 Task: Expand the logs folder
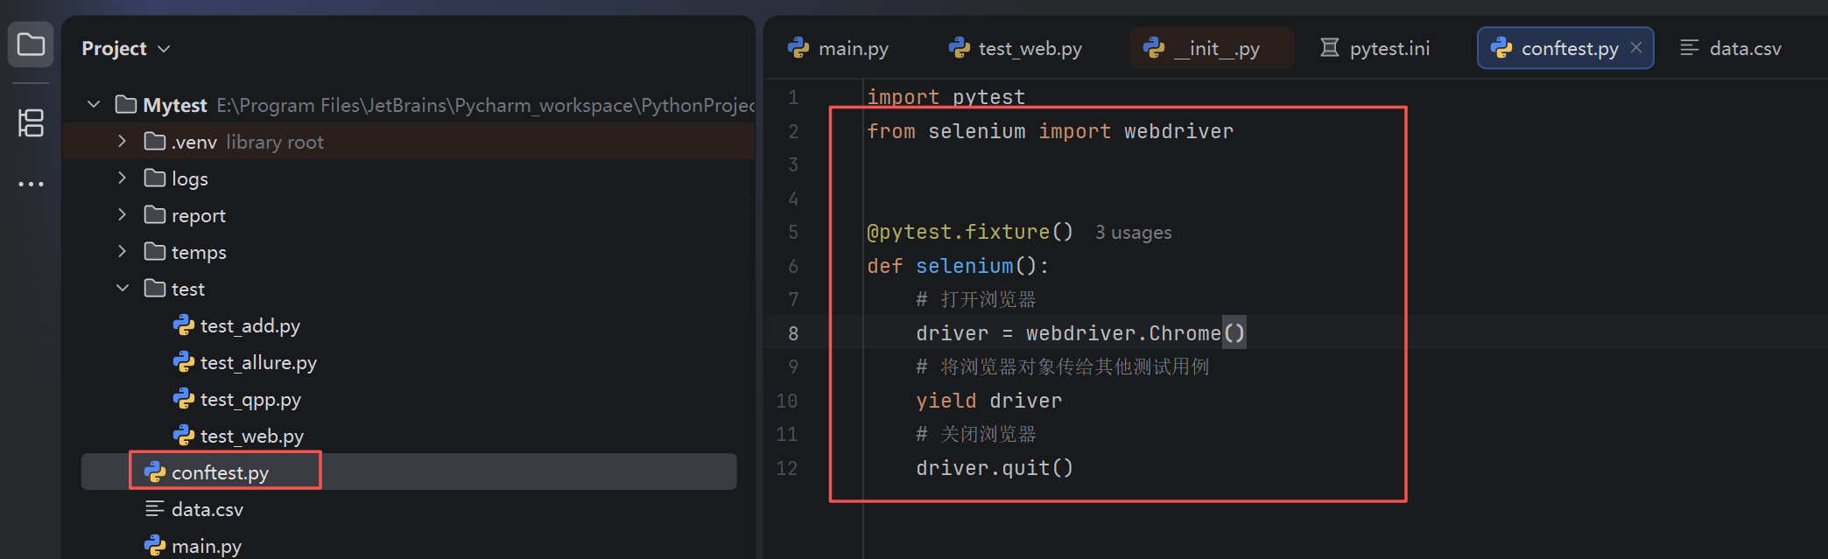click(x=122, y=178)
